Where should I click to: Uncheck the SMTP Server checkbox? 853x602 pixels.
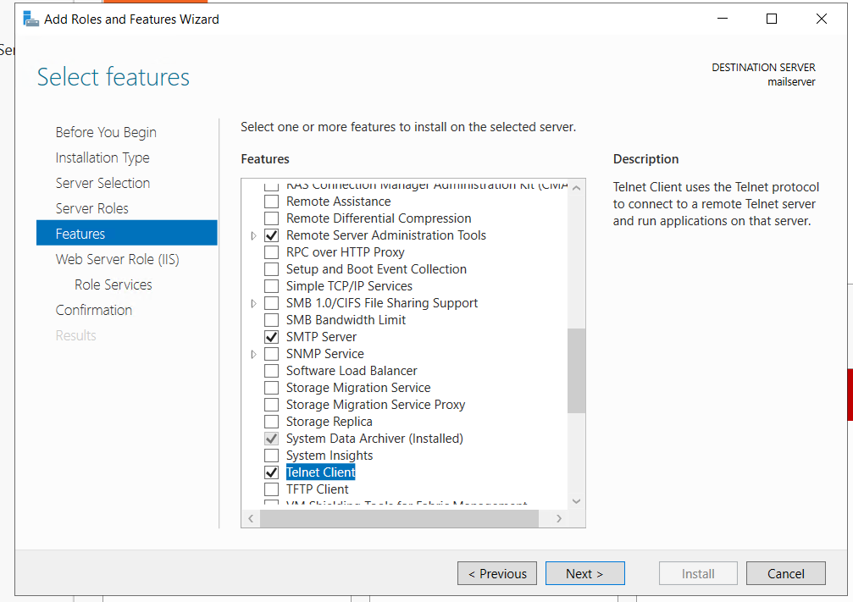click(x=271, y=337)
